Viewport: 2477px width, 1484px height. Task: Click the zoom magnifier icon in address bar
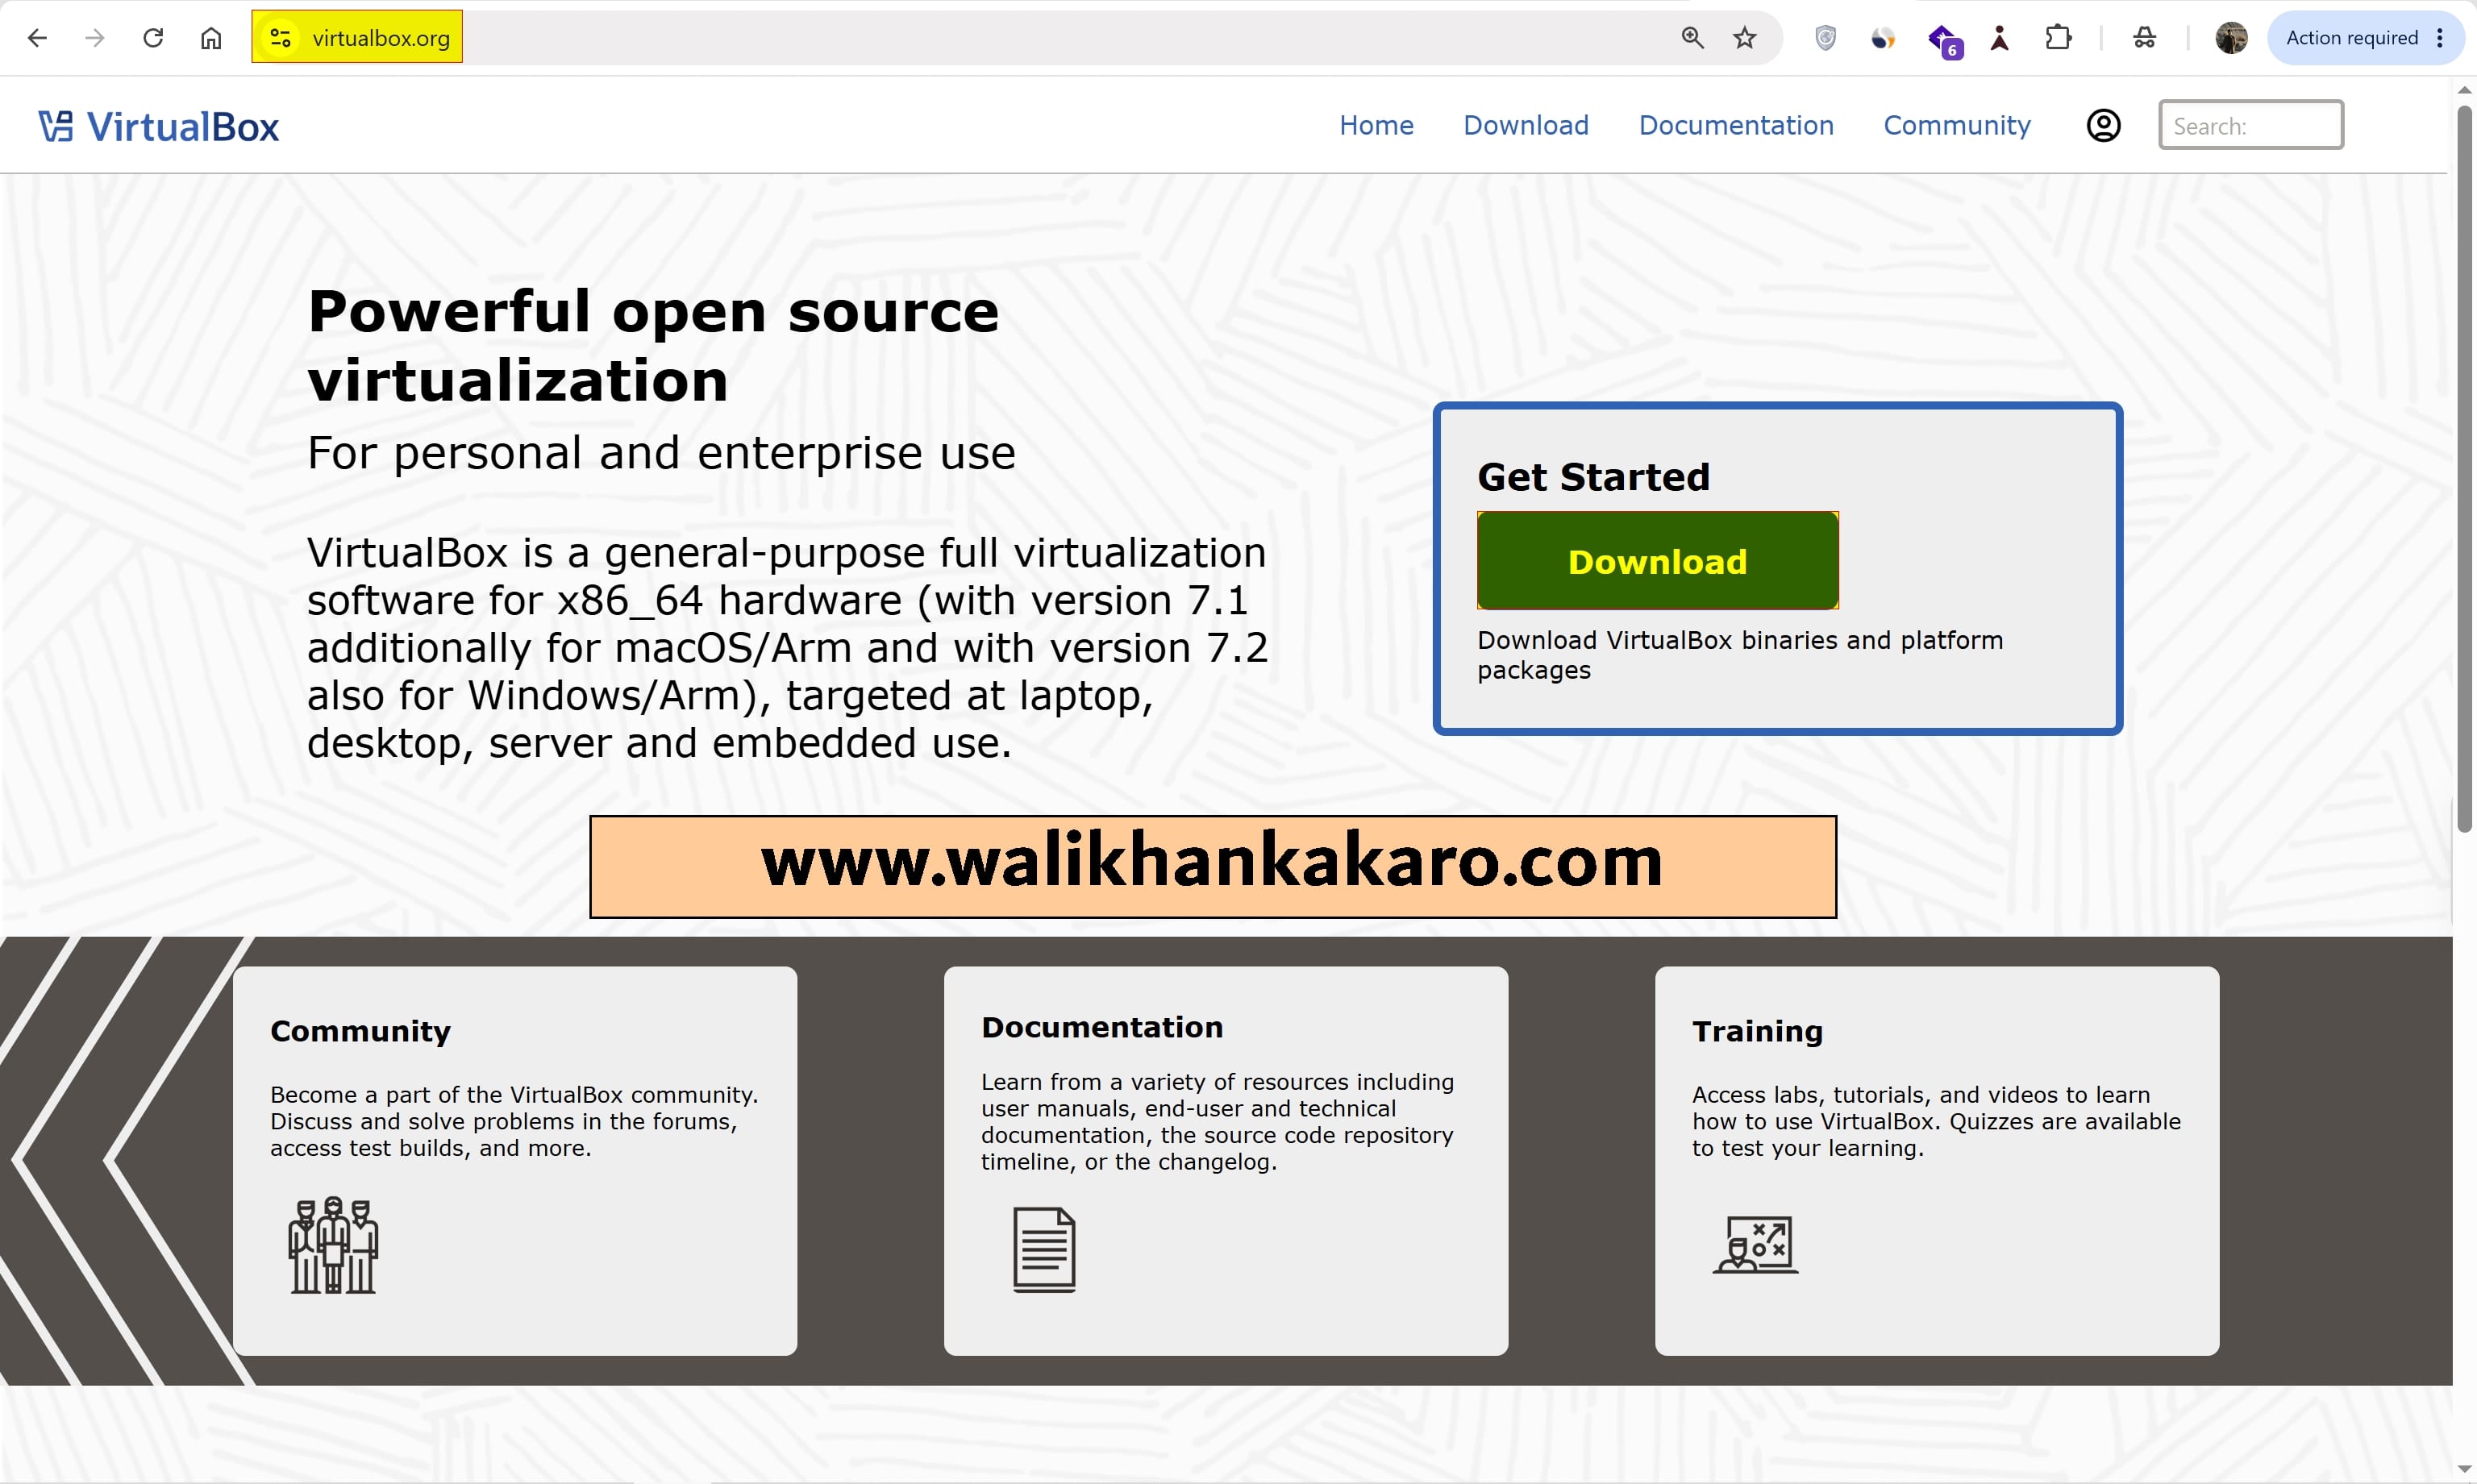(1692, 38)
